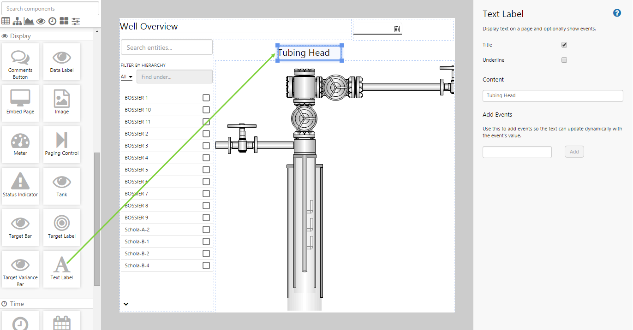Image resolution: width=633 pixels, height=330 pixels.
Task: Select the clock time category icon
Action: point(53,21)
